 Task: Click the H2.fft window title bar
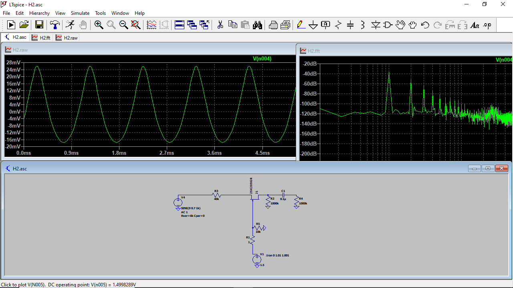405,51
